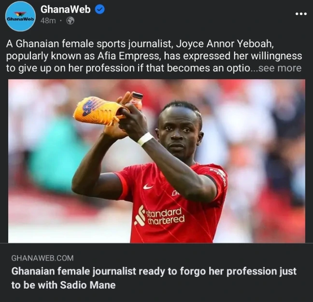Click the Standard Chartered logo on the jersey

click(159, 216)
